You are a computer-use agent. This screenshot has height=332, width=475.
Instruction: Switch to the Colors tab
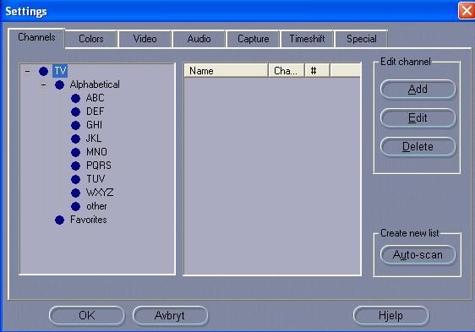91,39
